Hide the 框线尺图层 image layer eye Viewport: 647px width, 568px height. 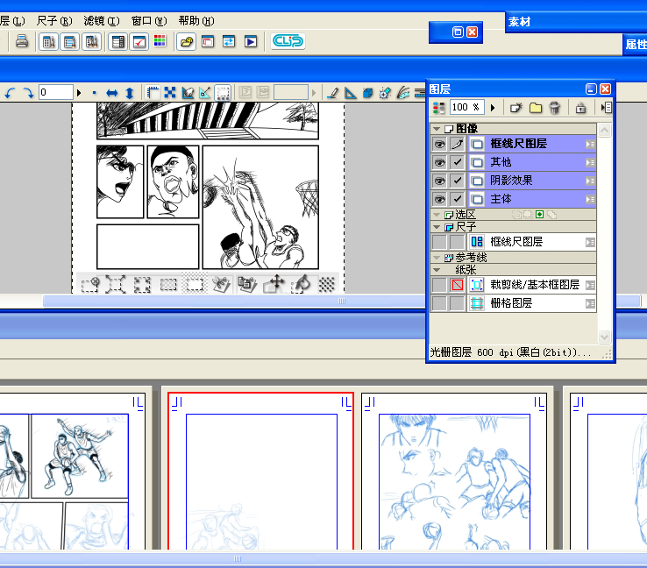pyautogui.click(x=439, y=144)
